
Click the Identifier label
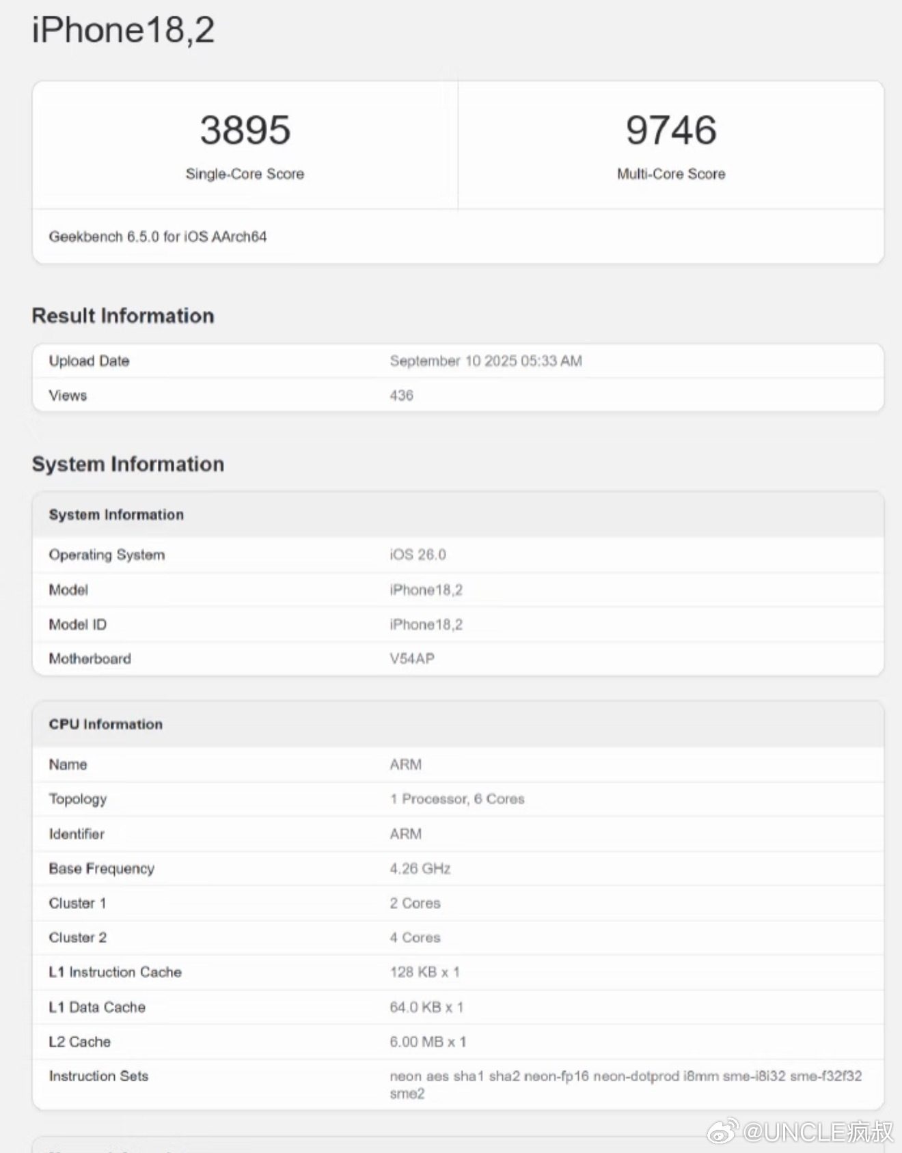[x=77, y=834]
